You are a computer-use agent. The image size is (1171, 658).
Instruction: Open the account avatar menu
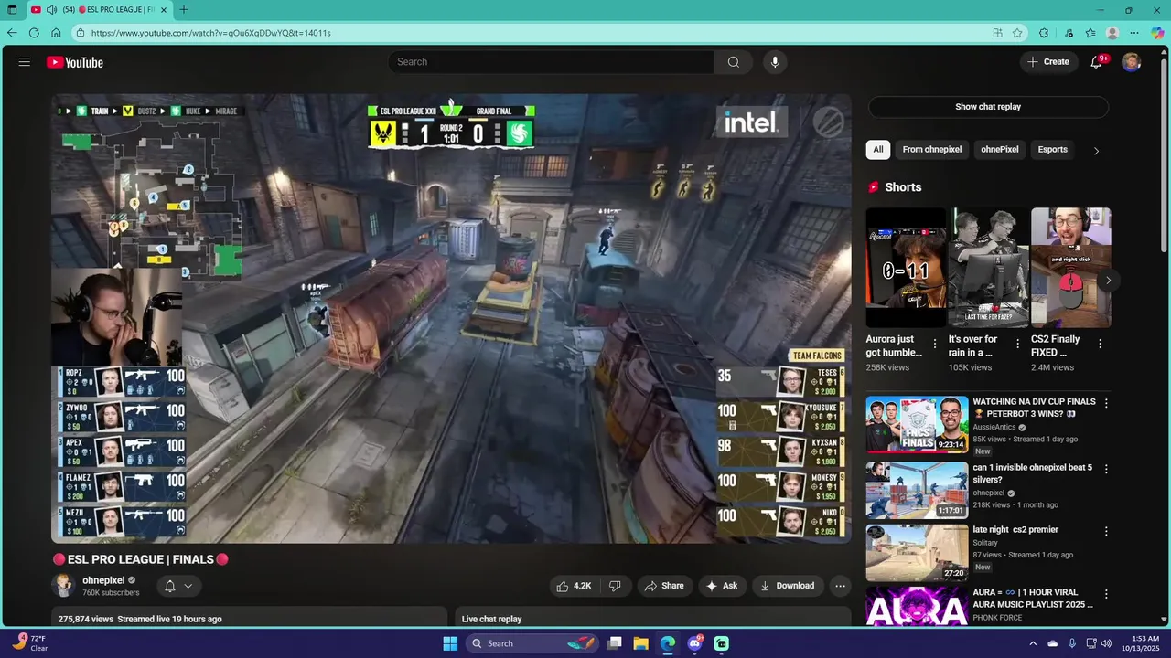point(1132,62)
